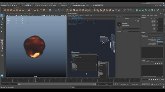Open the File menu
The height and width of the screenshot is (92, 165).
pyautogui.click(x=4, y=3)
